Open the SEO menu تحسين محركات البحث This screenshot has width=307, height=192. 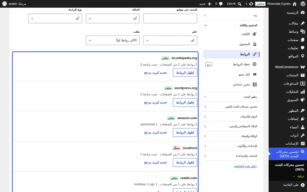coord(288,154)
